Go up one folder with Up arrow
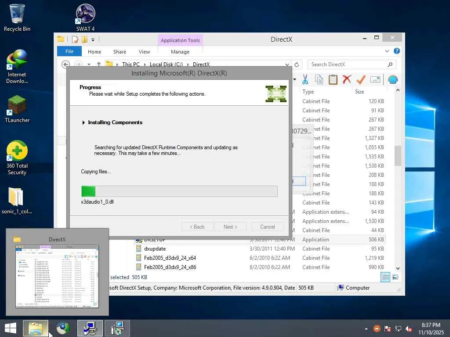 (x=99, y=65)
